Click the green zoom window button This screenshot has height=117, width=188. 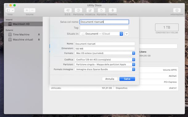pyautogui.click(x=14, y=5)
